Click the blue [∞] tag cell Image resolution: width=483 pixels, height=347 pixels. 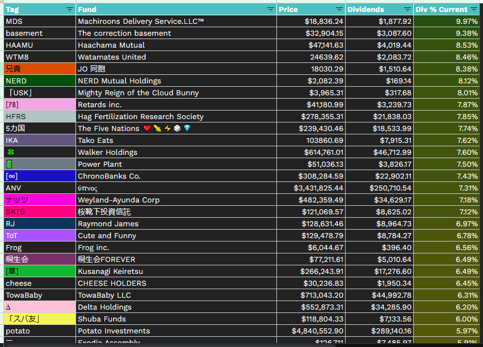tap(40, 176)
